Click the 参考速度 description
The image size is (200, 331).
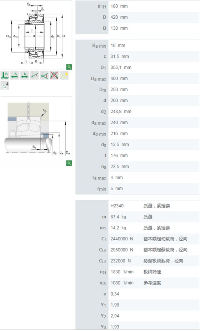coord(152,283)
